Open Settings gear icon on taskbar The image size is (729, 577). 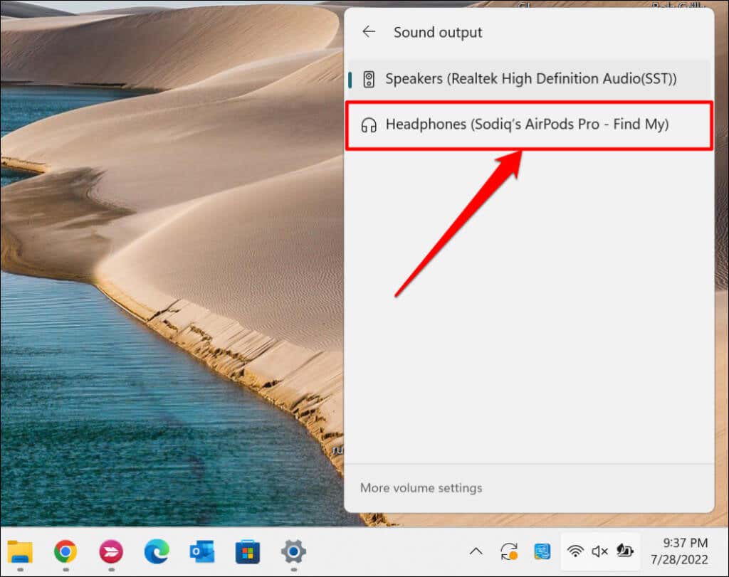click(293, 552)
